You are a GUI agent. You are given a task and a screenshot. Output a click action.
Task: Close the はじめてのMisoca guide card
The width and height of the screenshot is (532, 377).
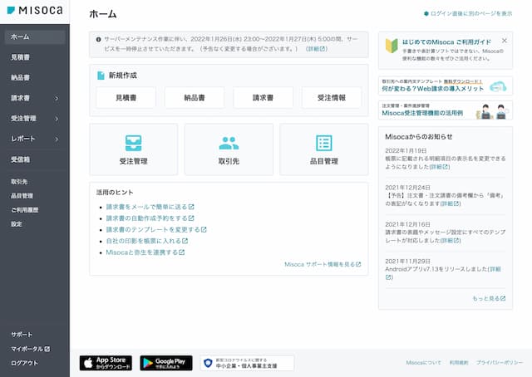point(505,41)
